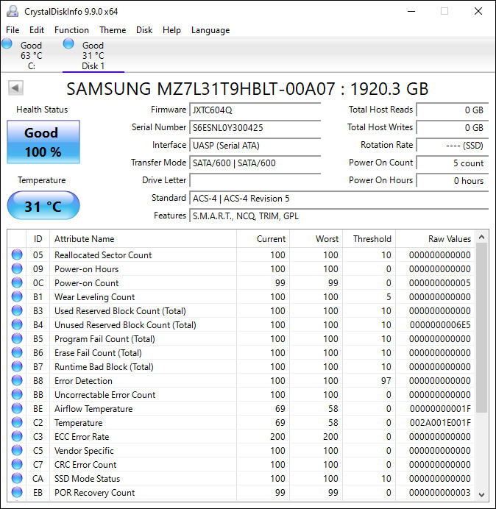The width and height of the screenshot is (496, 509).
Task: Open the Help menu
Action: (171, 30)
